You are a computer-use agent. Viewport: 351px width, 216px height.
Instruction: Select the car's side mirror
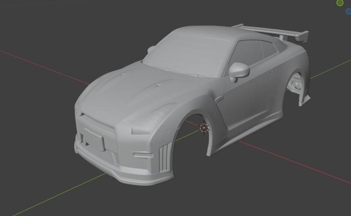pos(239,71)
